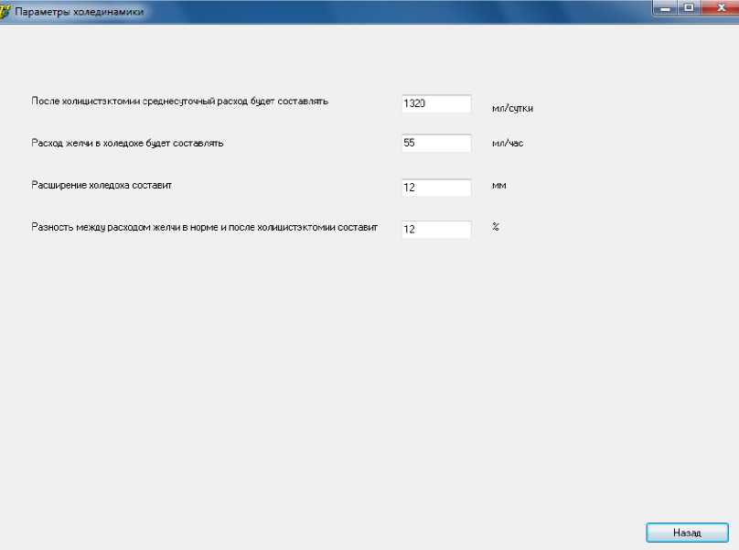
Task: Click the % field for Разность между расходом желчи
Action: tap(436, 230)
